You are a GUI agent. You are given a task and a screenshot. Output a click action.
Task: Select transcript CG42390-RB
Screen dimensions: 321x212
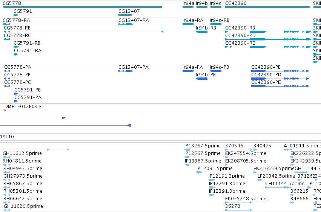240,28
